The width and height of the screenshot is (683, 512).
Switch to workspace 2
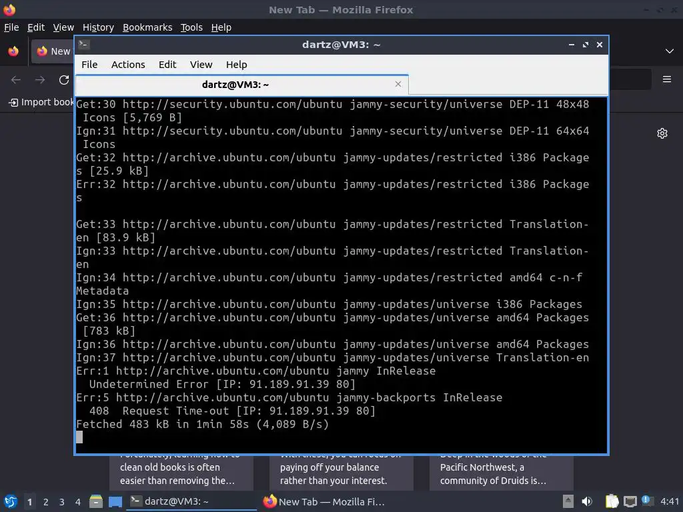tap(46, 502)
